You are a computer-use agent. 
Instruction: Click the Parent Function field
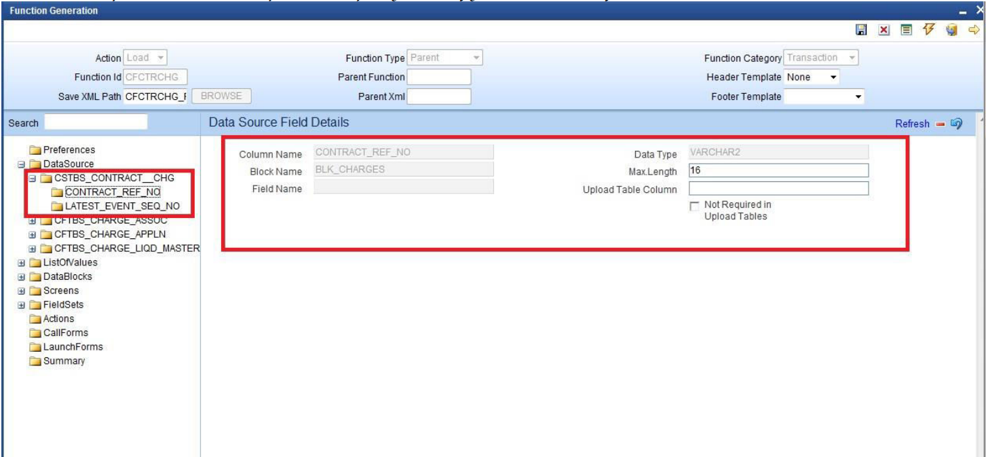click(x=438, y=77)
